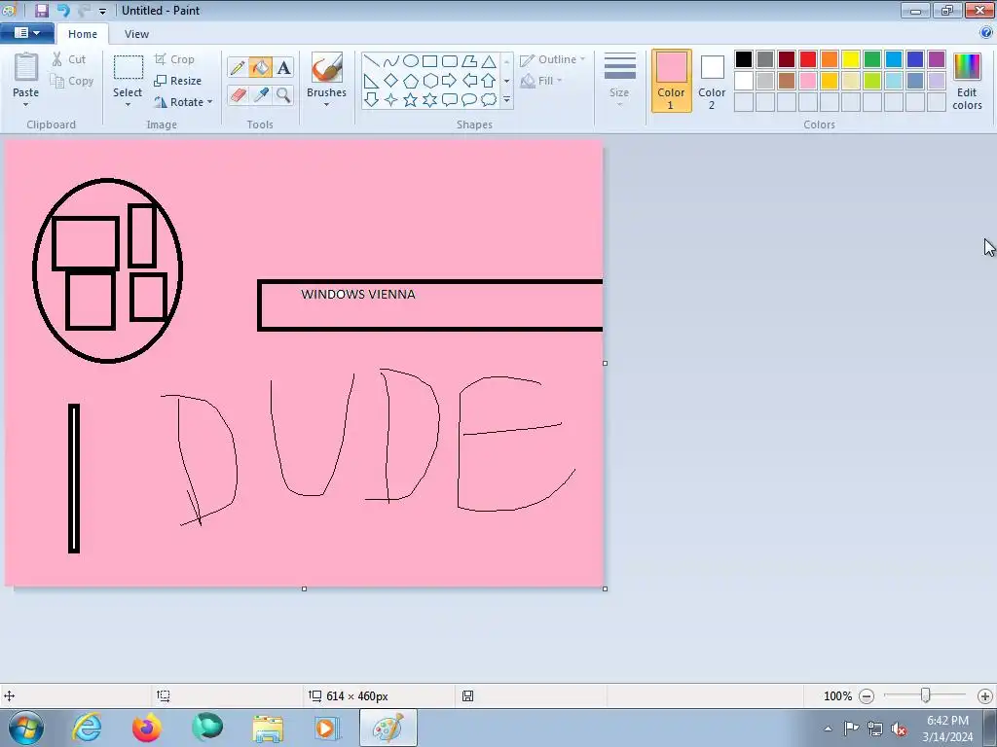Click the Undo arrow in title bar
This screenshot has height=747, width=997.
63,10
